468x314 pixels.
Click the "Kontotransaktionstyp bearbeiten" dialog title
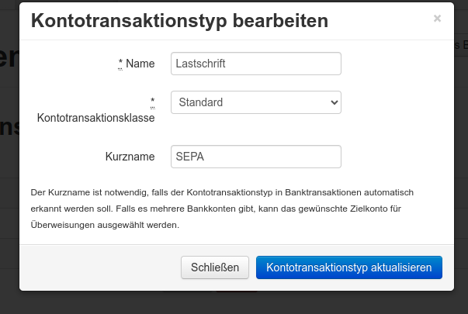click(179, 21)
